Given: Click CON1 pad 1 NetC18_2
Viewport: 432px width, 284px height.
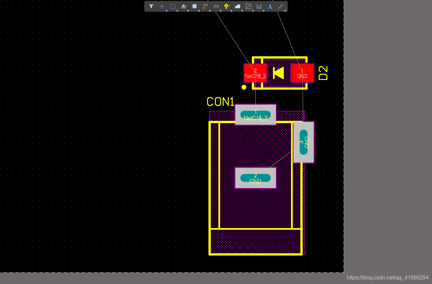Looking at the screenshot, I should (x=255, y=115).
